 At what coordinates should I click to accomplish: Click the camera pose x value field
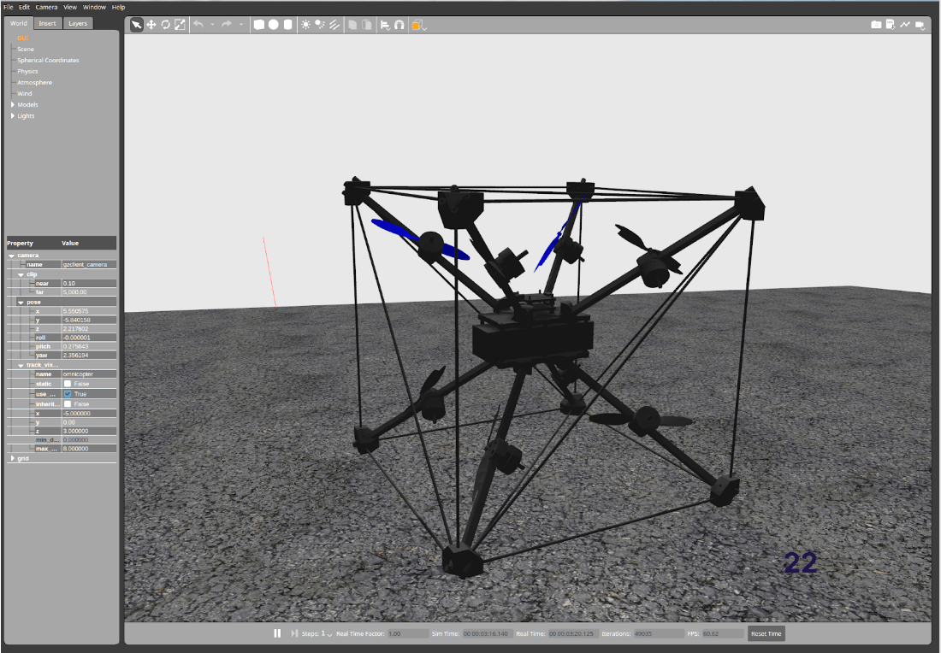click(88, 311)
